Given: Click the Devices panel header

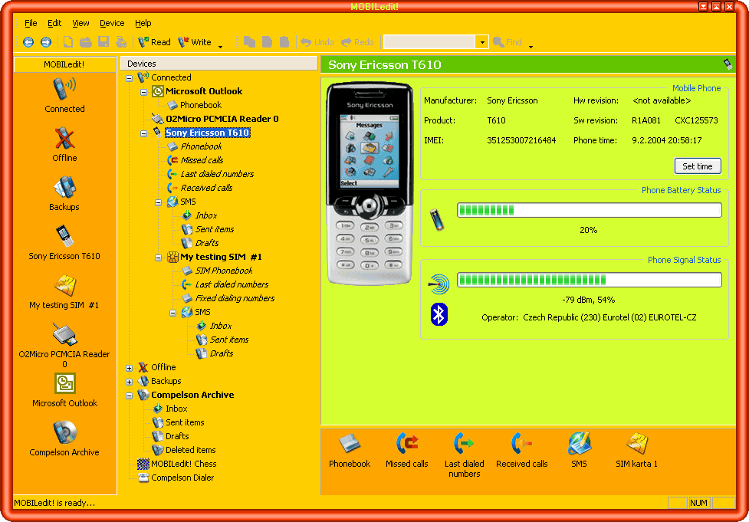Looking at the screenshot, I should 219,64.
